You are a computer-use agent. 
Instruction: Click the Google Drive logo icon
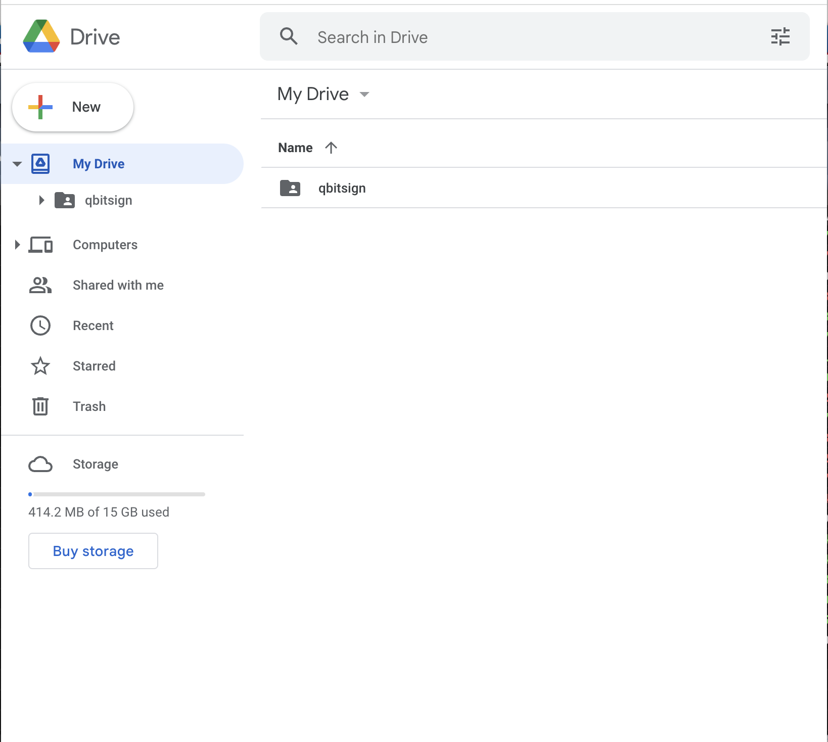coord(41,36)
